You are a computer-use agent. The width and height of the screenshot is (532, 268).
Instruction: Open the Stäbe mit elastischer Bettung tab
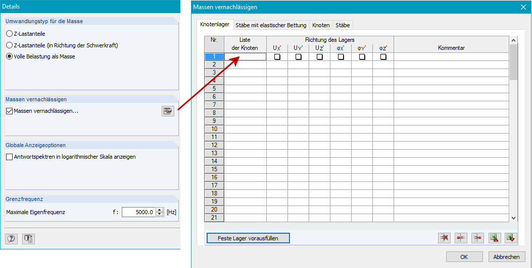point(271,25)
